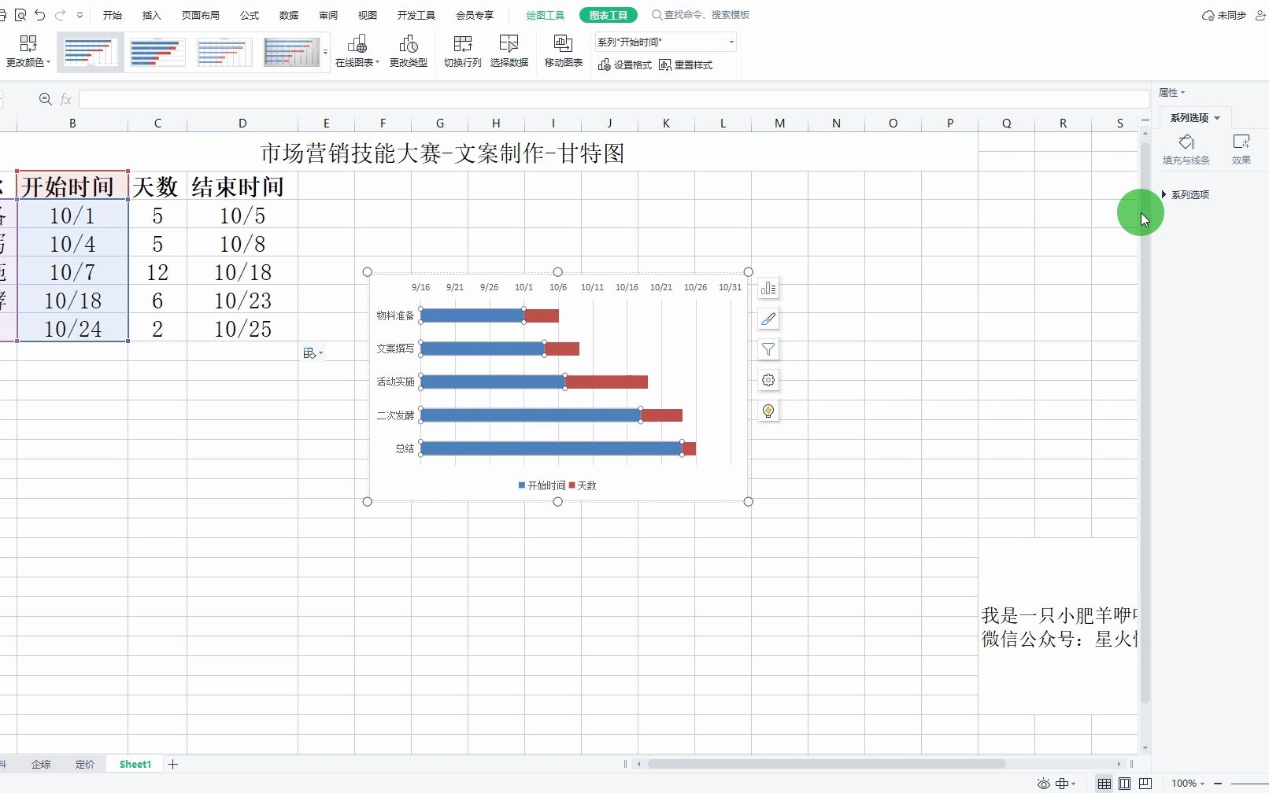Click the chart elements quick button
Screen dimensions: 1269x793
coord(768,289)
